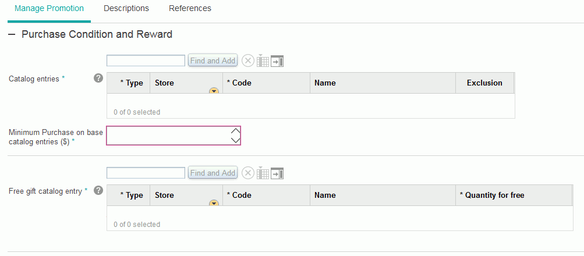Click remove (X) icon above Free gift table

pos(247,173)
